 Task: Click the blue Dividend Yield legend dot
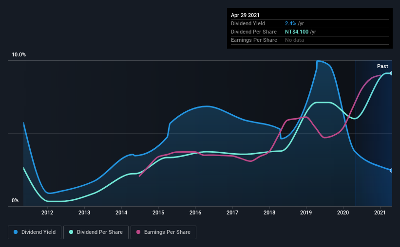(16, 232)
